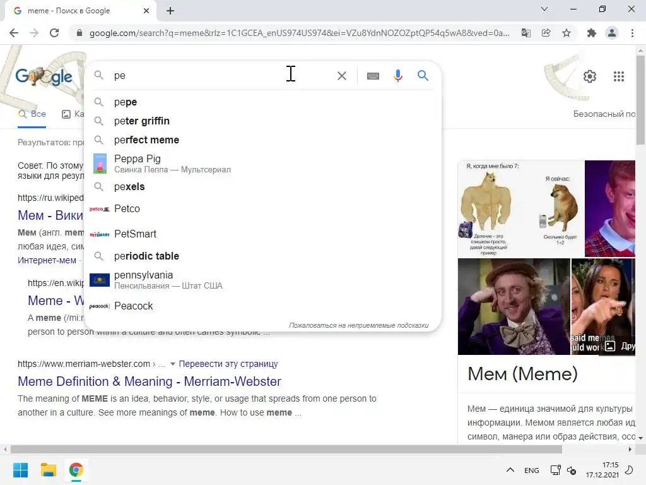Open the 'Мем - Вики' Wikipedia result
This screenshot has width=646, height=485.
tap(50, 215)
